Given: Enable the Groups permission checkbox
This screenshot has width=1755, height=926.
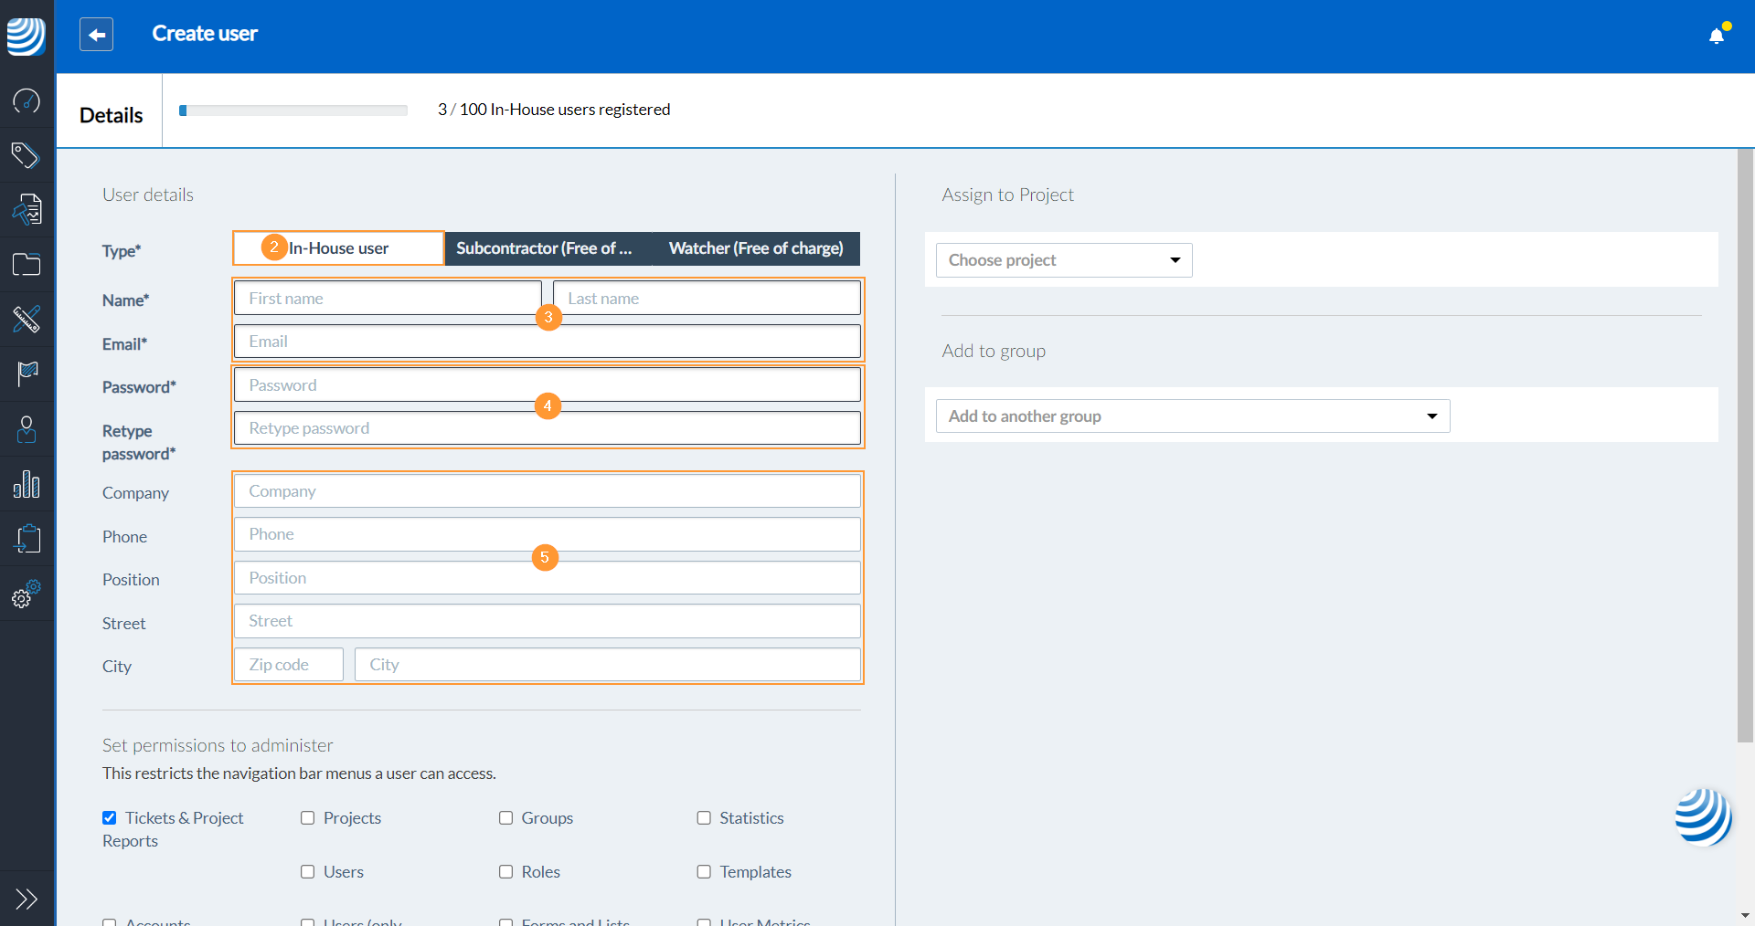Looking at the screenshot, I should [x=505, y=818].
